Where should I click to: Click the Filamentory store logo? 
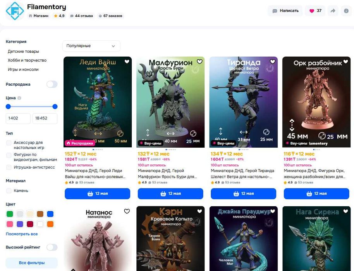[x=15, y=11]
